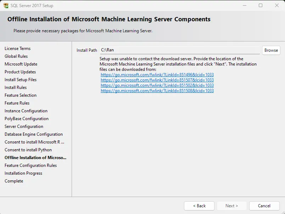
Task: Minimize the SQL Server 2017 Setup window
Action: (x=245, y=5)
